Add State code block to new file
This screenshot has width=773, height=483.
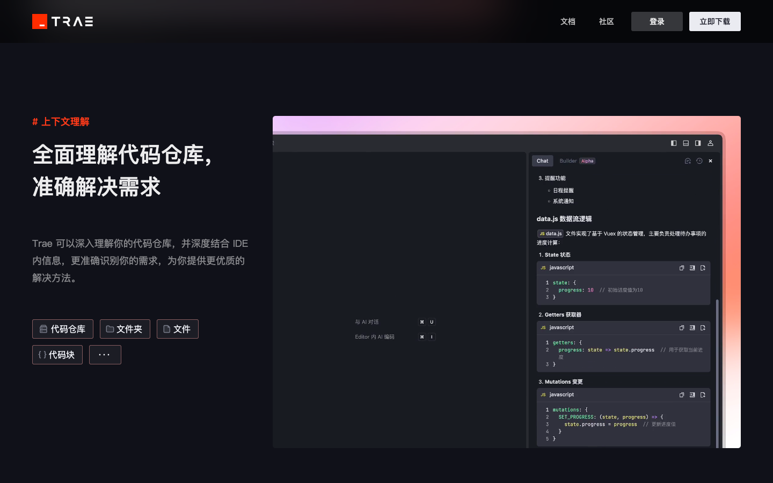[703, 268]
